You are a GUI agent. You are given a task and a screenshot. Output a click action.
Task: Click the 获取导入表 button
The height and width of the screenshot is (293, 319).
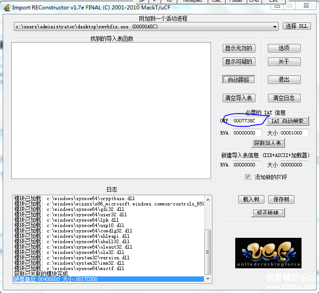point(268,143)
